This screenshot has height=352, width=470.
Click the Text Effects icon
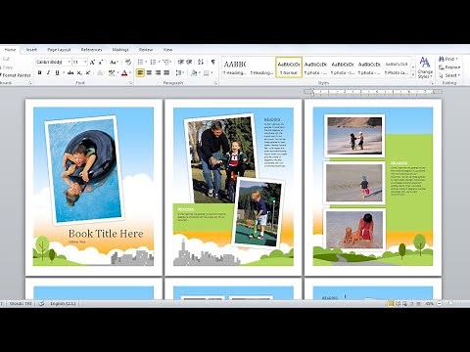[x=101, y=72]
